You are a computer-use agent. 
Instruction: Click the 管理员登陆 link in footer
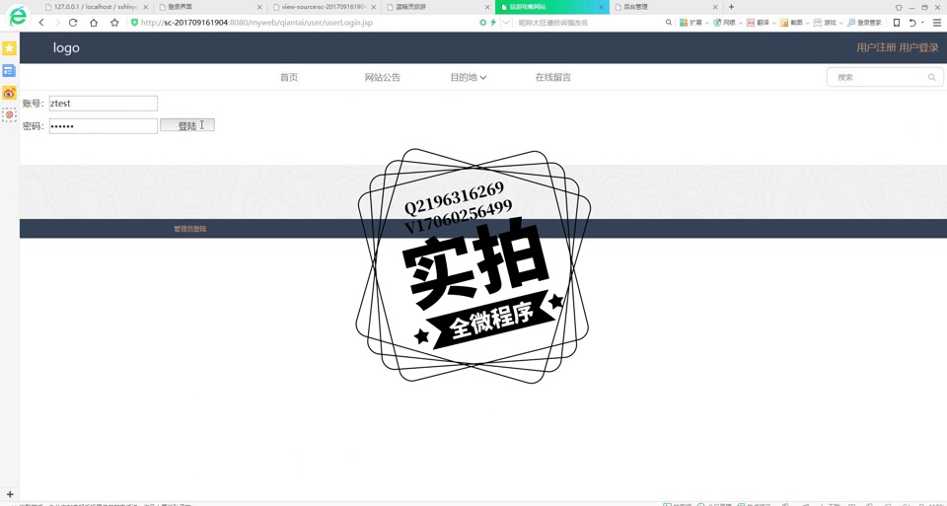(190, 229)
